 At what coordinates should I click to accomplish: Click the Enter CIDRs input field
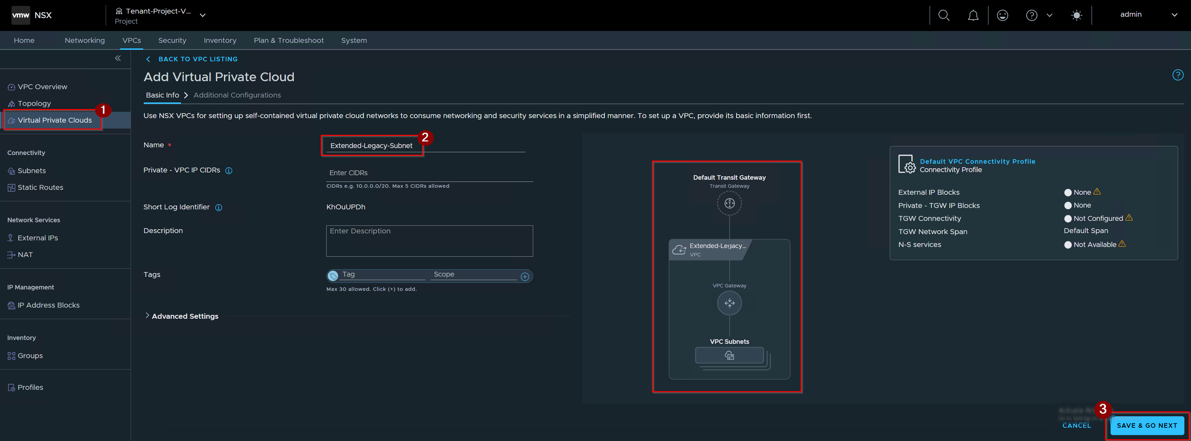pyautogui.click(x=429, y=173)
